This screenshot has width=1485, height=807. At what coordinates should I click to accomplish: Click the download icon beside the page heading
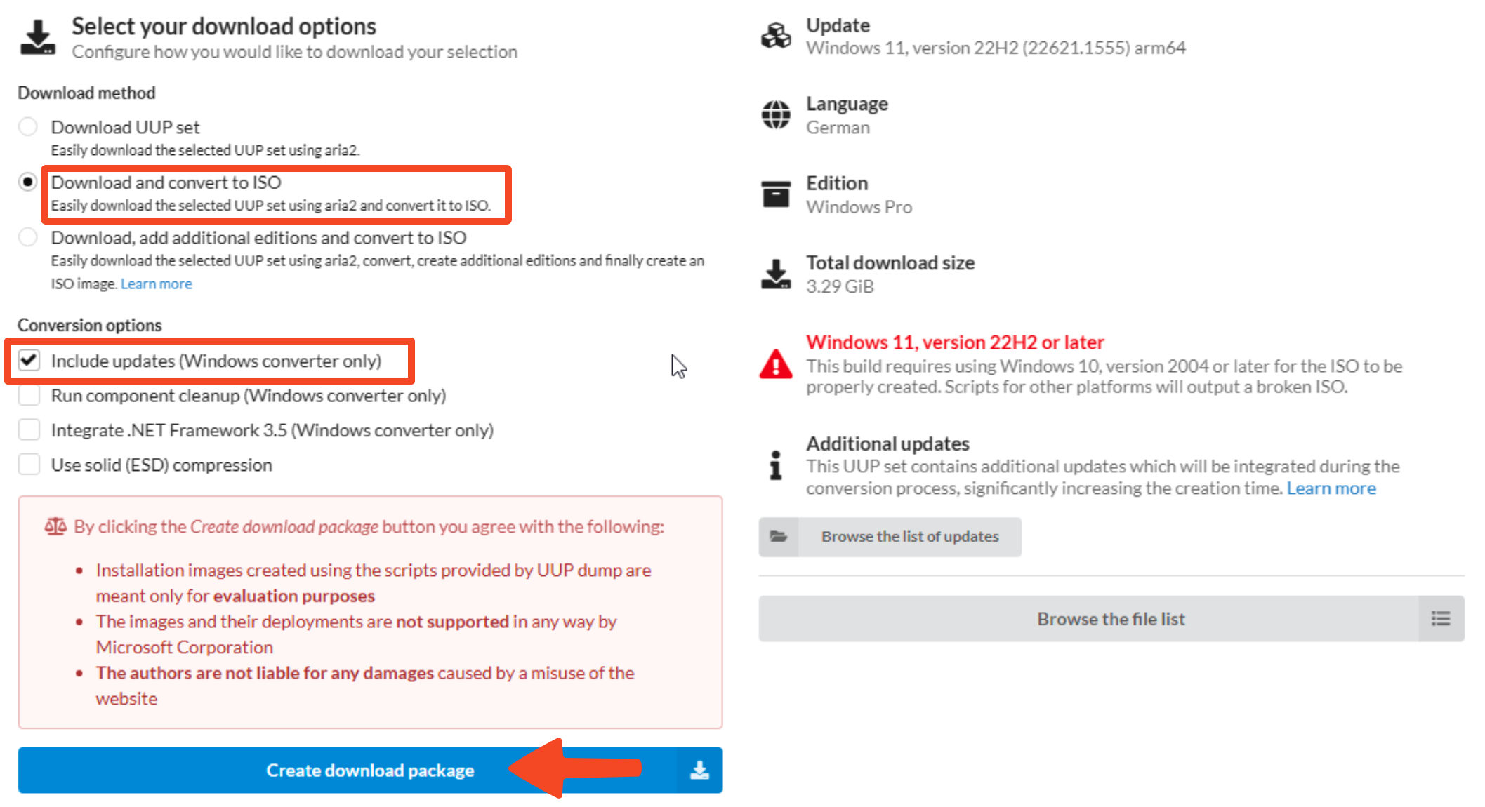37,37
